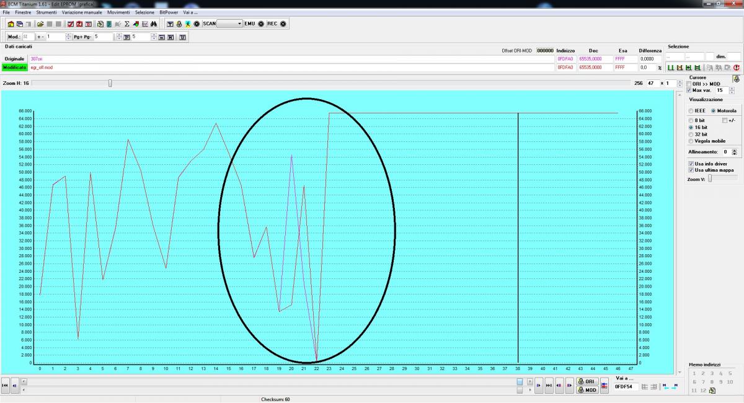Click the padlock icon in toolbar
744x403 pixels.
[x=179, y=24]
